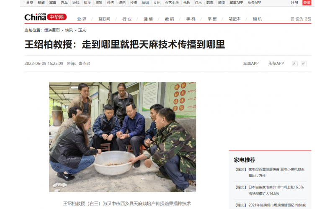Click the 快讯 breadcrumb link
Viewport: 335px width, 209px height.
[x=69, y=30]
